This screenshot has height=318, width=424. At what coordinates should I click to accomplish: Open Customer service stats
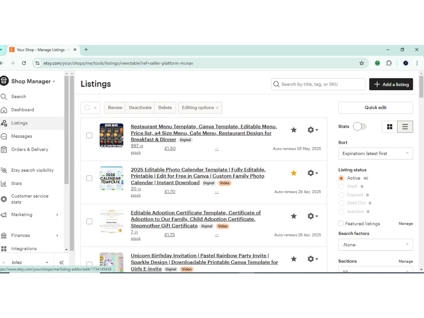coord(30,199)
